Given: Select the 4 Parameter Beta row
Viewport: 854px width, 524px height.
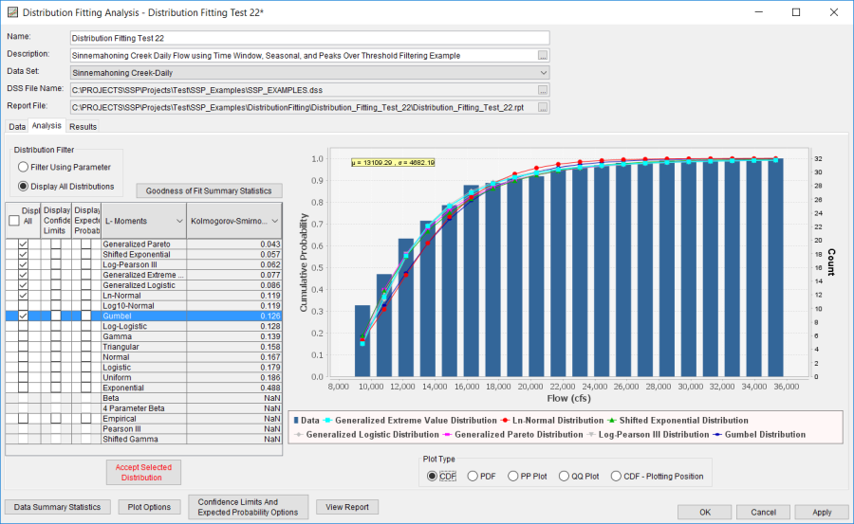Looking at the screenshot, I should 144,408.
